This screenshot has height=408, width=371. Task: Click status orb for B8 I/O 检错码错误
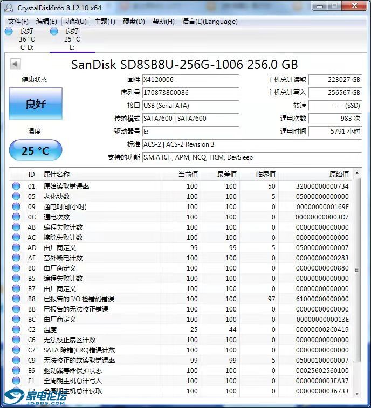click(x=16, y=299)
